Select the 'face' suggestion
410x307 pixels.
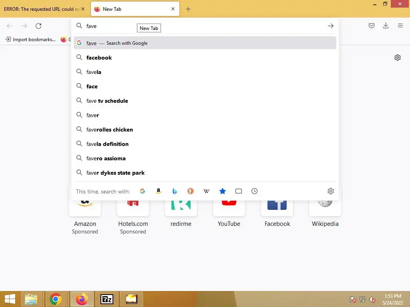(x=205, y=86)
